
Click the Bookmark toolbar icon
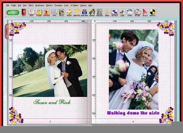click(84, 12)
